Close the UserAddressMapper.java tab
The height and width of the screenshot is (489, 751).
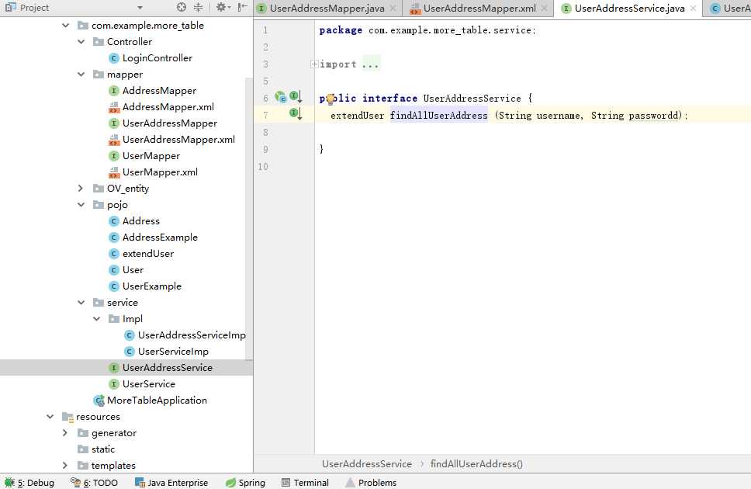[393, 8]
